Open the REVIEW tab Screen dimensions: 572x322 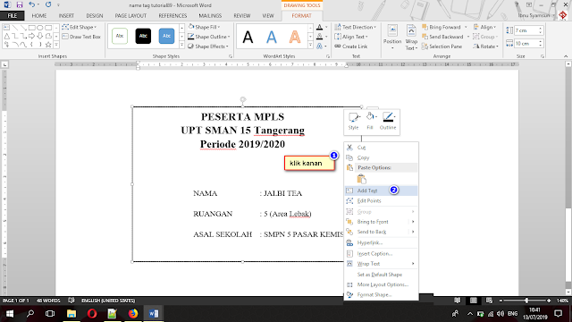(x=242, y=16)
